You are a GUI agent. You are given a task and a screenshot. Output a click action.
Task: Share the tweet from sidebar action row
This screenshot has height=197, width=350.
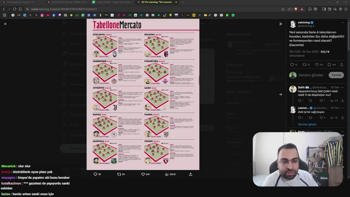click(x=342, y=65)
